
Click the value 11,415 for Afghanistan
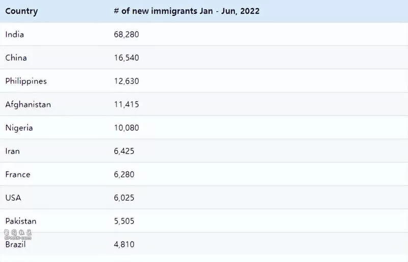pyautogui.click(x=126, y=104)
